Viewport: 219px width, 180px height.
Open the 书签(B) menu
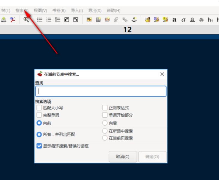[59, 10]
